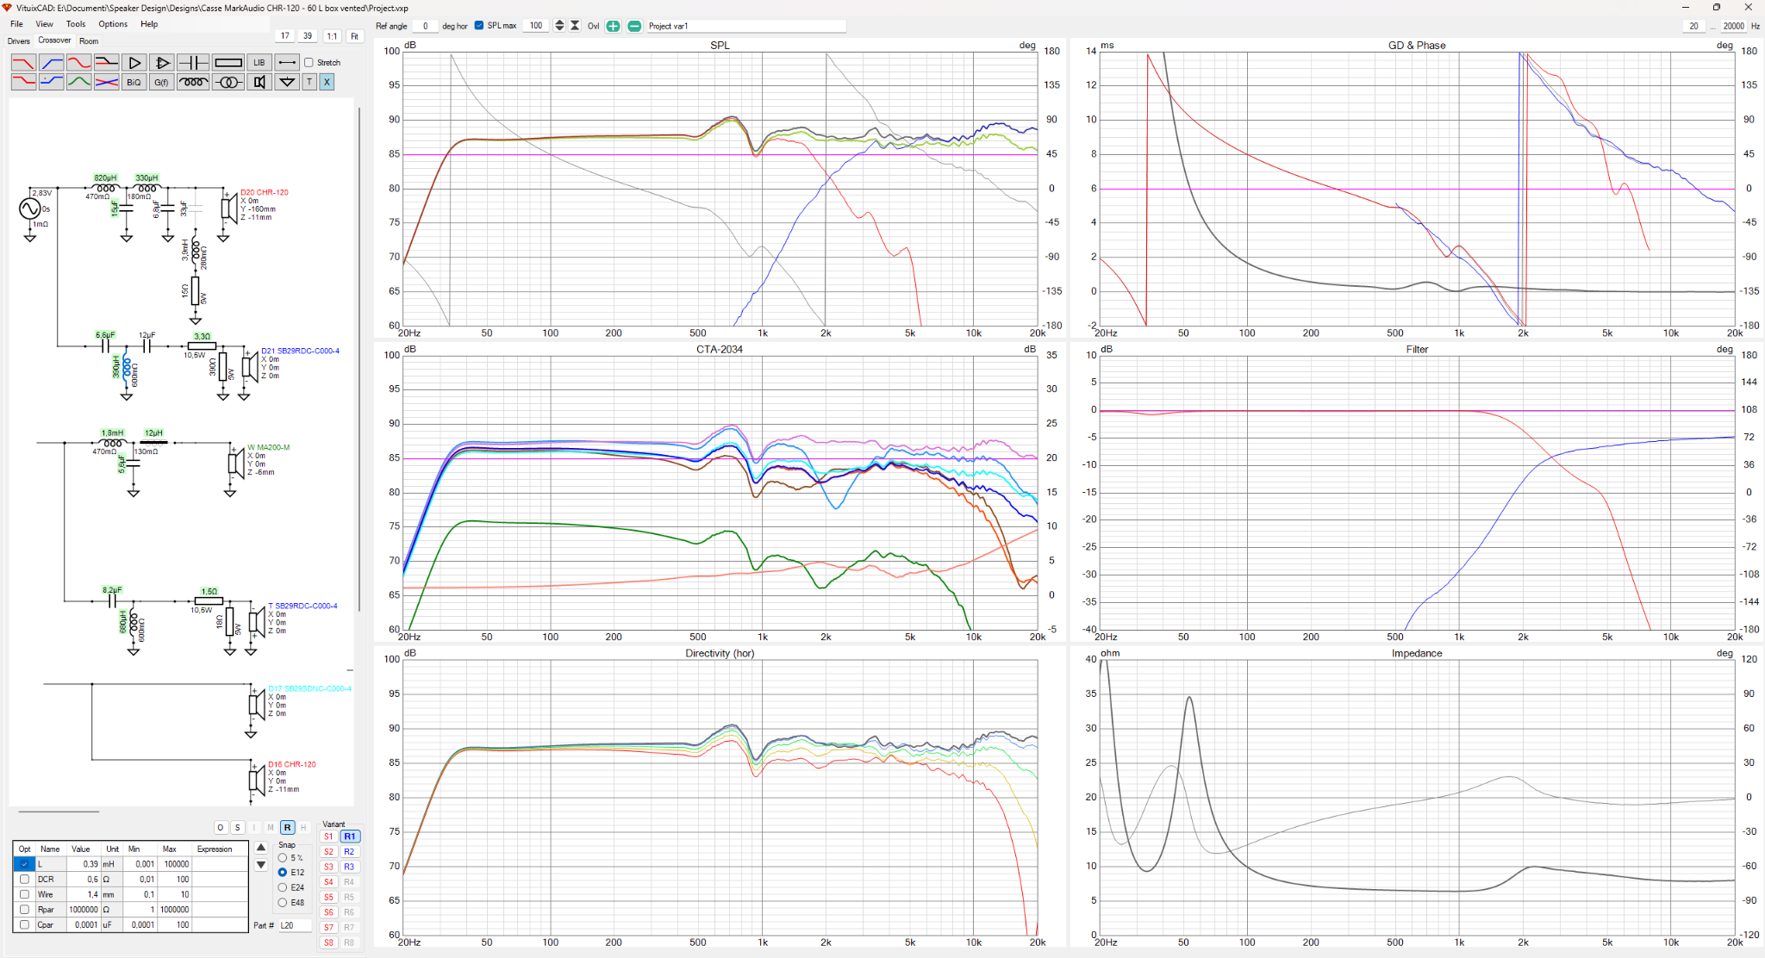Step the parameter value down with arrow

click(x=261, y=865)
